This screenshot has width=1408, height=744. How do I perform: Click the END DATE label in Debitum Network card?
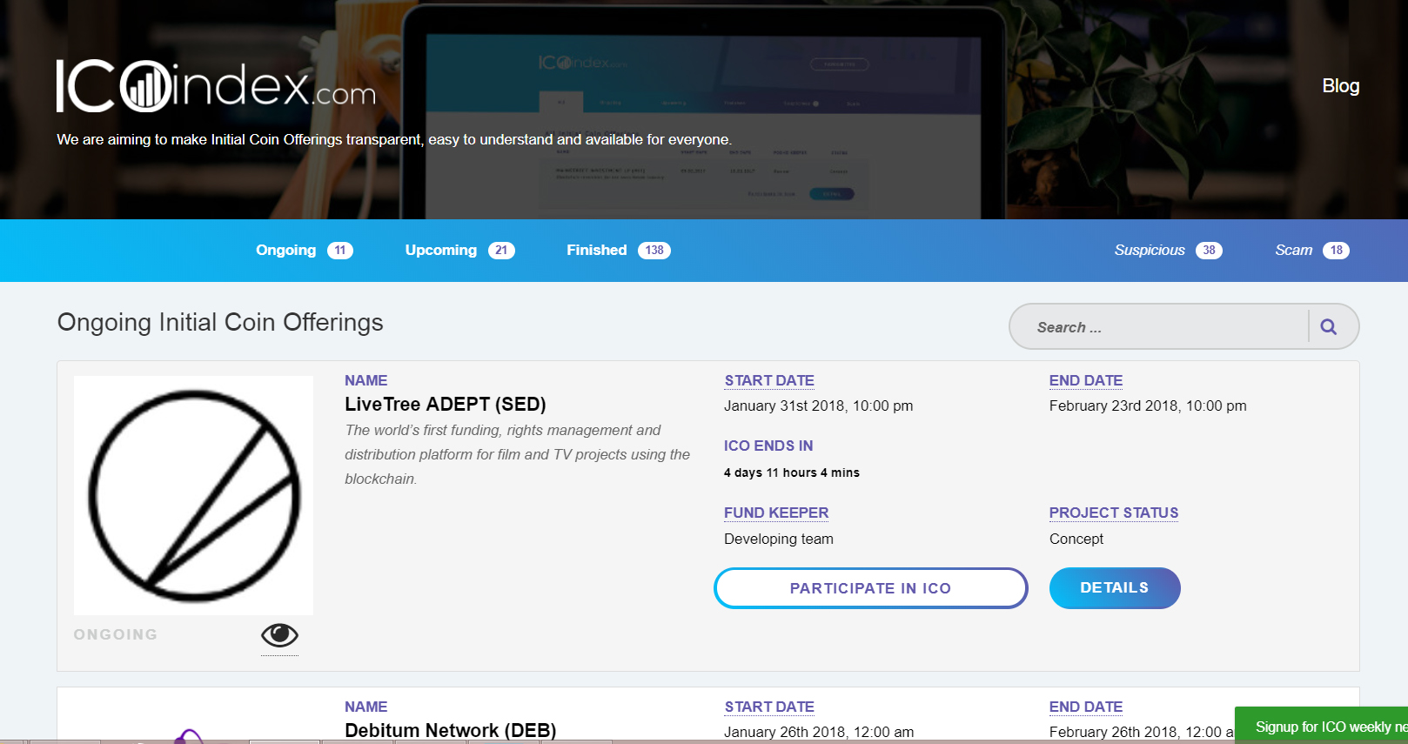(x=1086, y=707)
